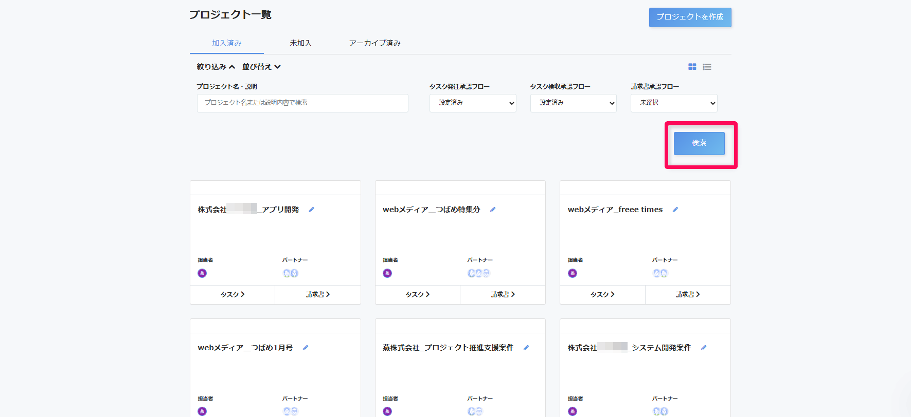Switch to list view icon
Viewport: 911px width, 417px height.
tap(707, 67)
